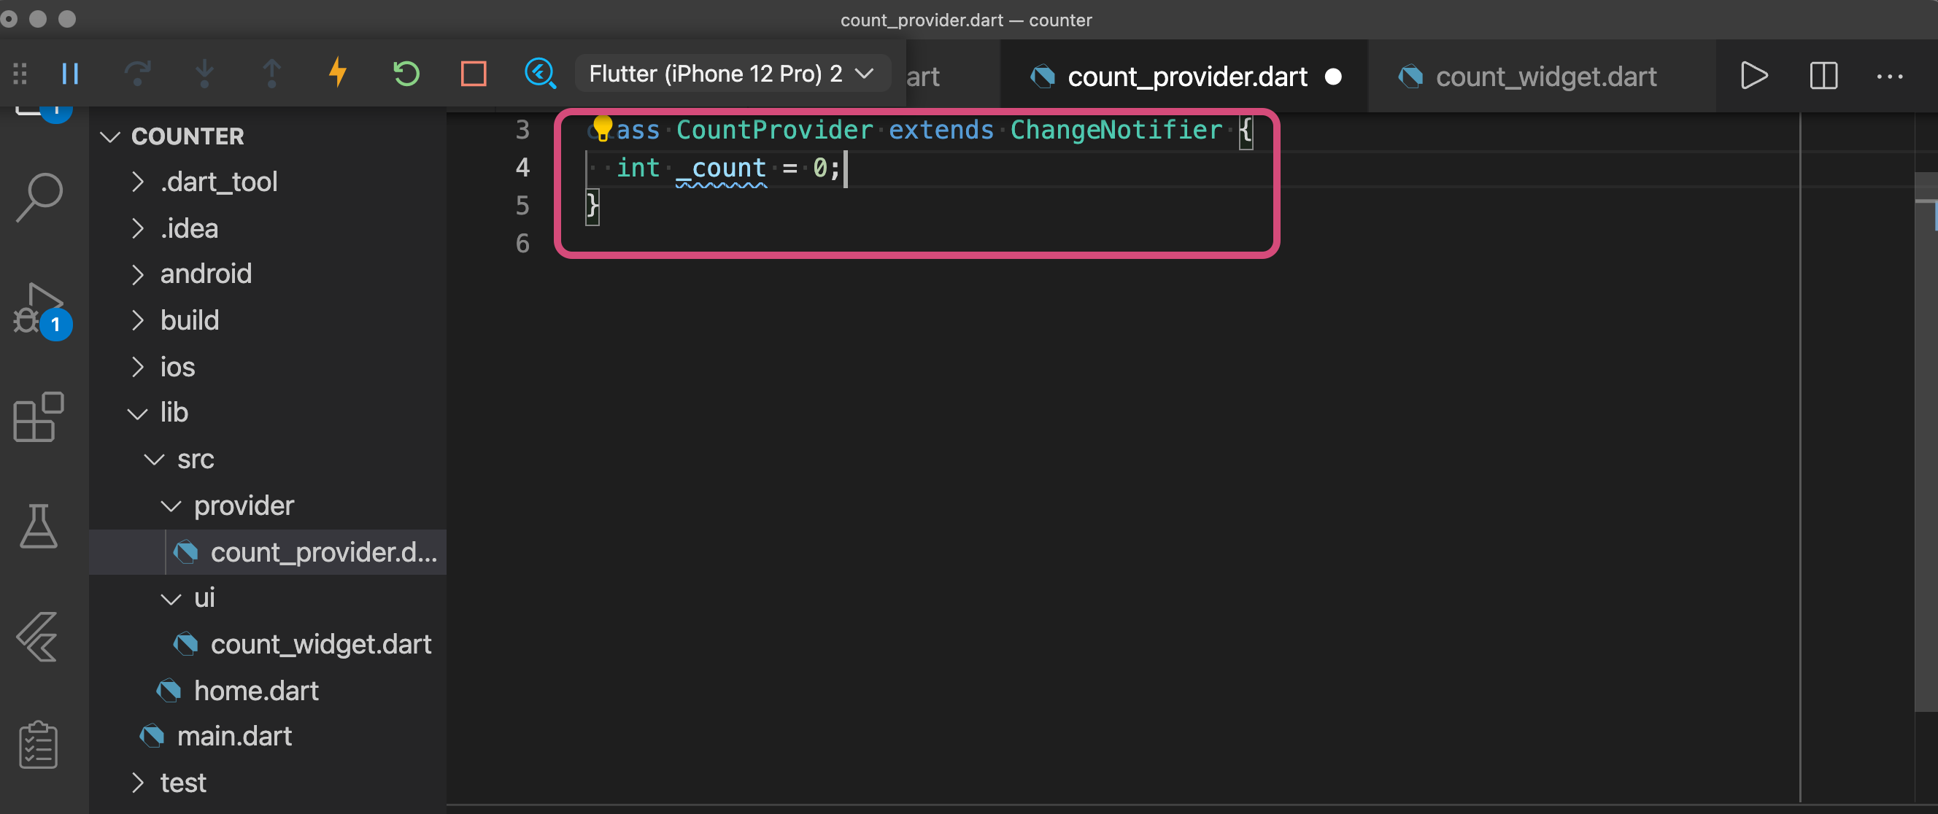This screenshot has width=1938, height=814.
Task: Pause the debug session
Action: (x=70, y=74)
